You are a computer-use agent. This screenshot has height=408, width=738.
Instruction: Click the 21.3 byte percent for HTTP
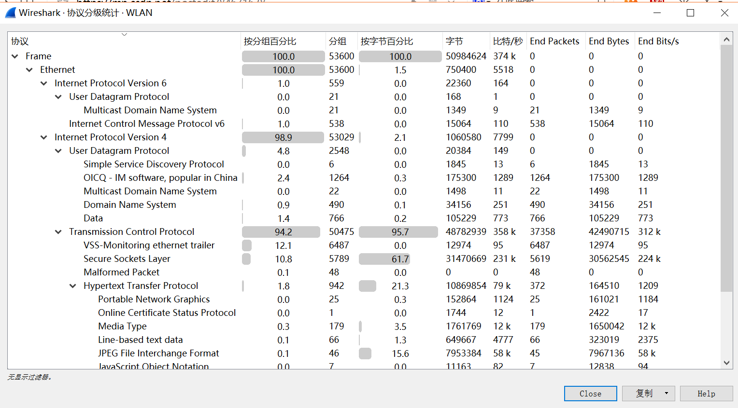coord(400,286)
